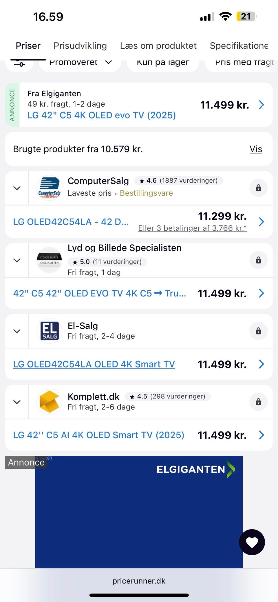Tap the lock icon for ComputerSalg

pos(258,188)
